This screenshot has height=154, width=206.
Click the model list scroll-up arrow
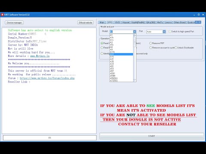134,35
